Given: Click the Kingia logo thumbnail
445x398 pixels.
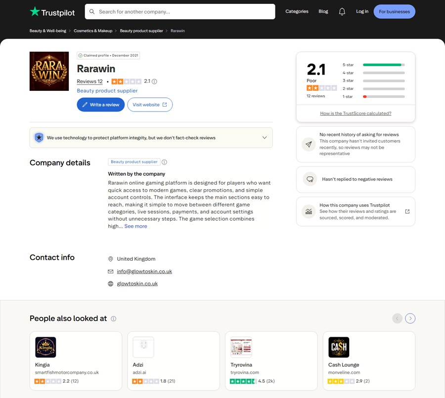Looking at the screenshot, I should (45, 347).
